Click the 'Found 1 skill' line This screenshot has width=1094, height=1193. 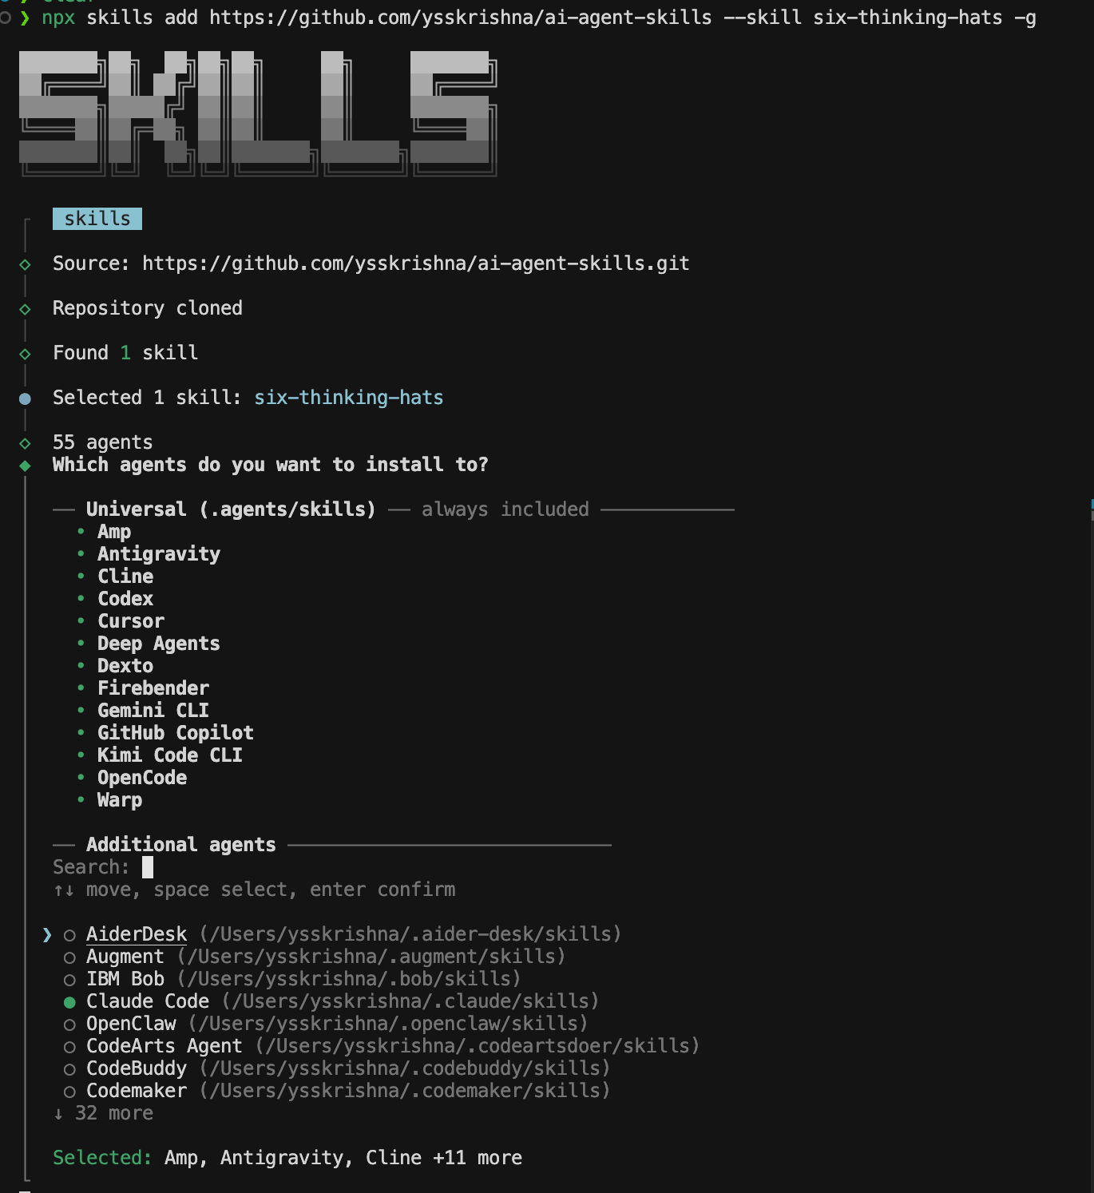[125, 353]
